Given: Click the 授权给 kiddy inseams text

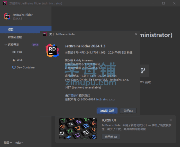Looking at the screenshot, I should pos(79,60).
